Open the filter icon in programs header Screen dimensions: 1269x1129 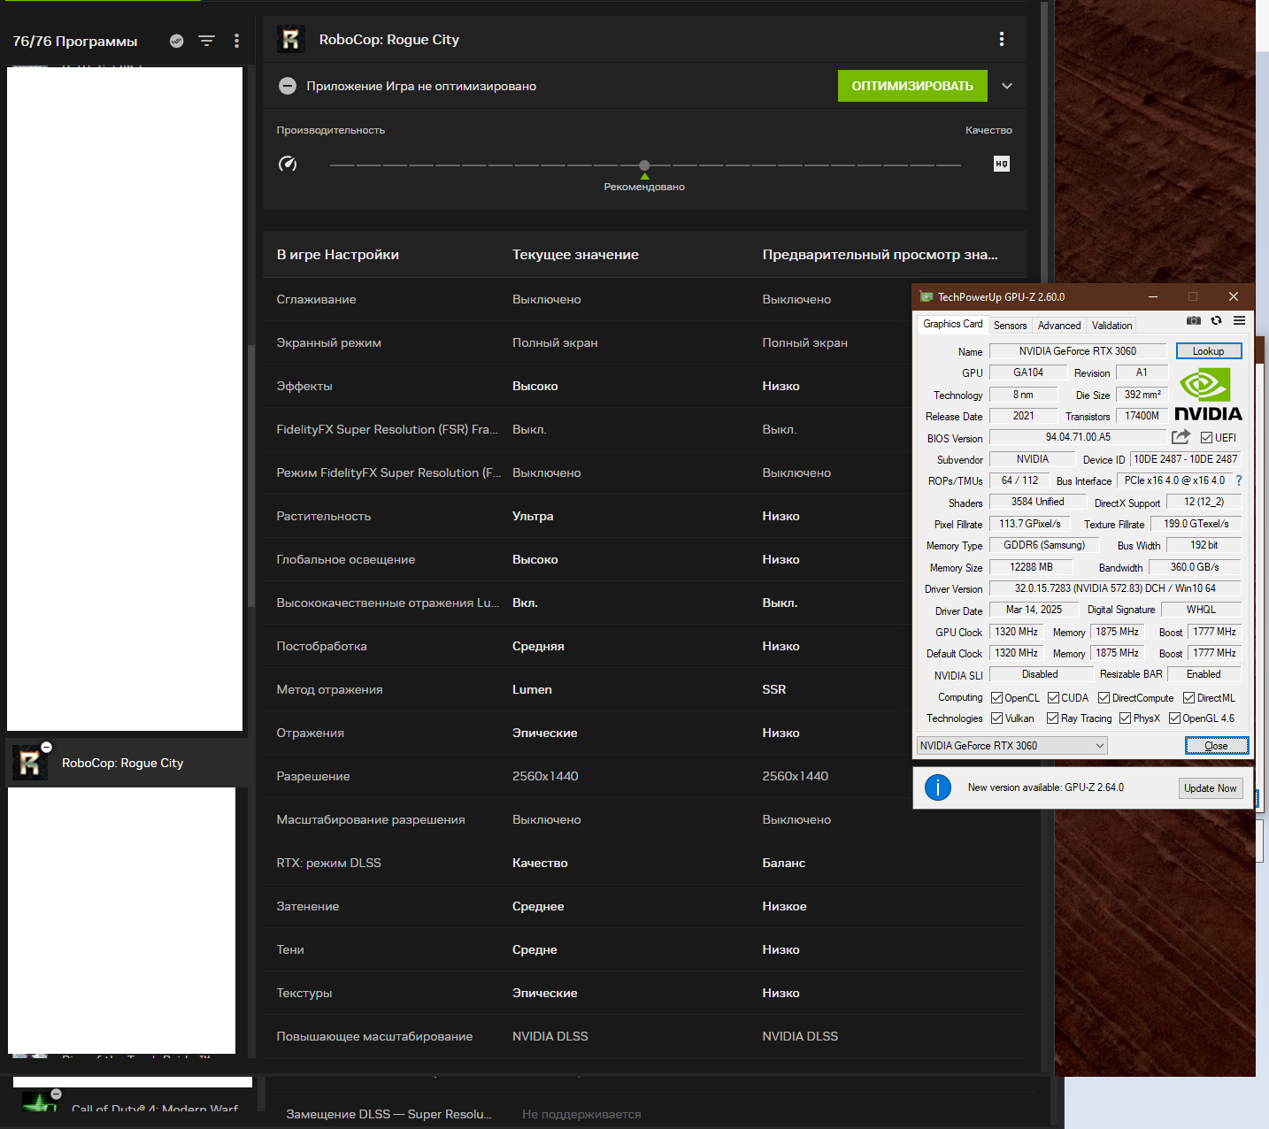[207, 41]
